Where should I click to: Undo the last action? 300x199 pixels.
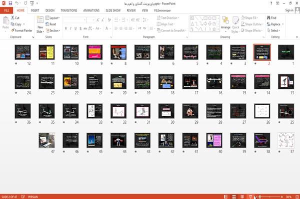17,3
